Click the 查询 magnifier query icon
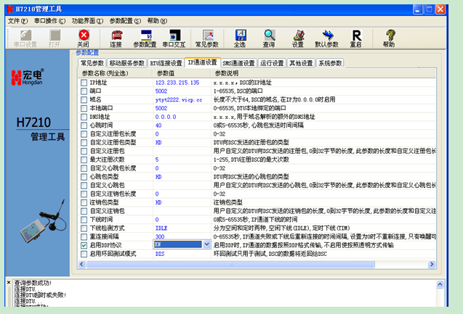The image size is (463, 314). click(x=269, y=37)
